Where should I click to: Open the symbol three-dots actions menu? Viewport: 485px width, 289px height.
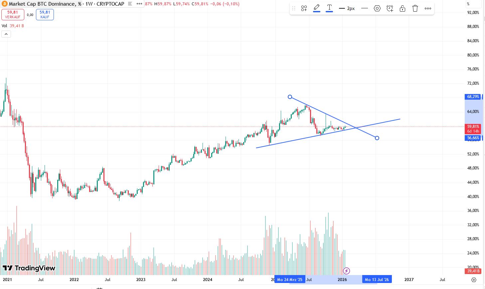point(139,4)
